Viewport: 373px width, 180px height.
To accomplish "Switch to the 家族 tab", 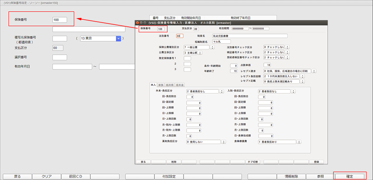I will 161,85.
